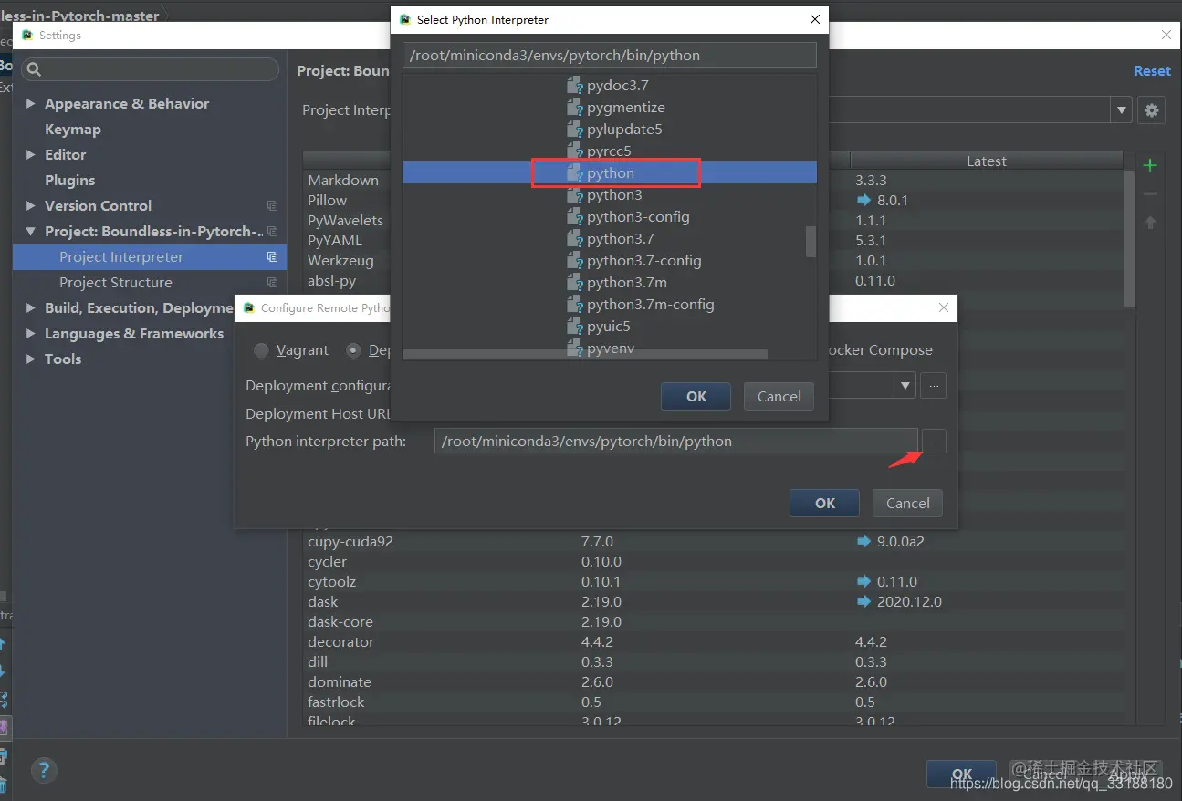The height and width of the screenshot is (801, 1182).
Task: Click the Latest column header
Action: tap(987, 161)
